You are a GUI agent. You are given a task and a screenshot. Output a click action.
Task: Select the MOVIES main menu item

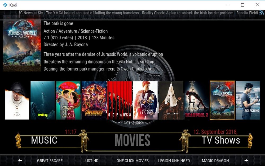tap(132, 140)
